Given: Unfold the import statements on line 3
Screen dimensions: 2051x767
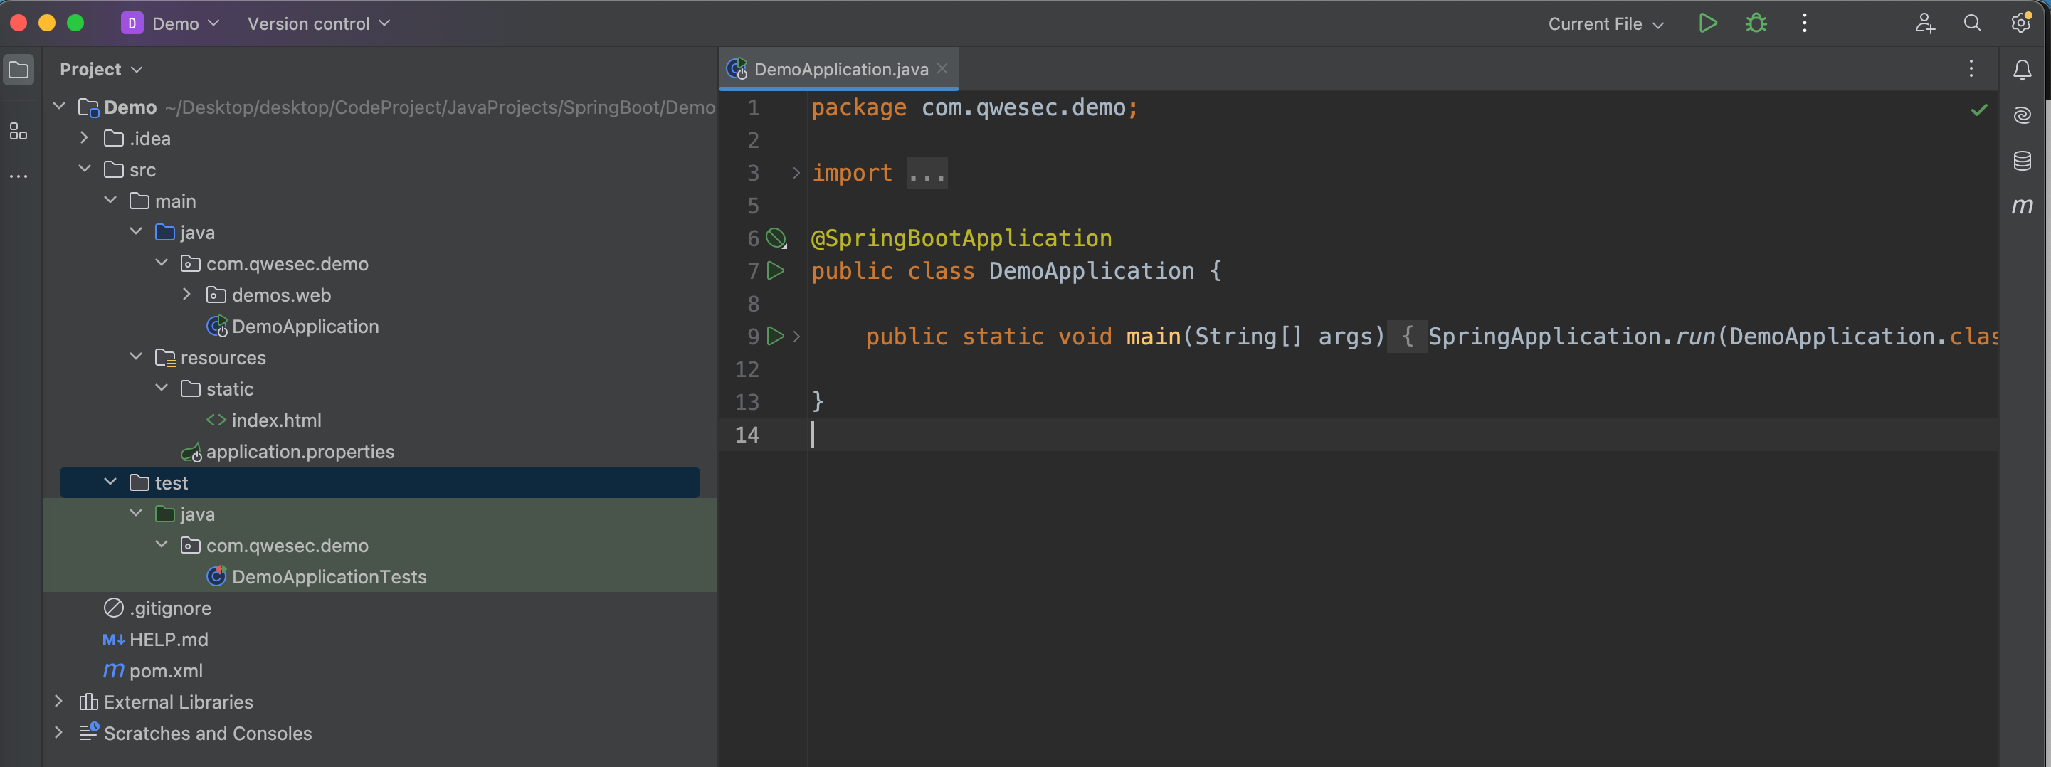Looking at the screenshot, I should tap(796, 173).
